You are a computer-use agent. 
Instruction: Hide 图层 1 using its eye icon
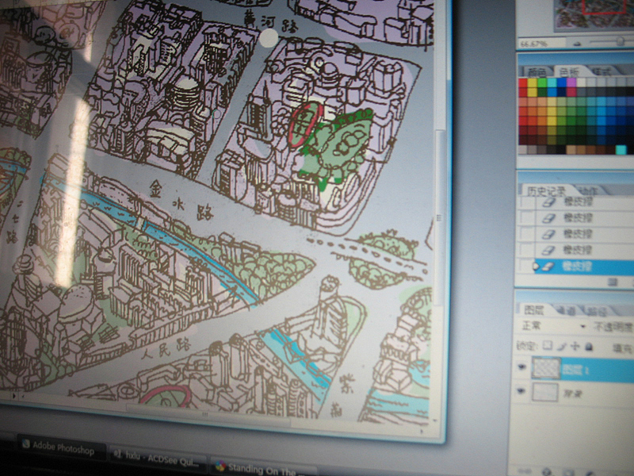tap(522, 367)
